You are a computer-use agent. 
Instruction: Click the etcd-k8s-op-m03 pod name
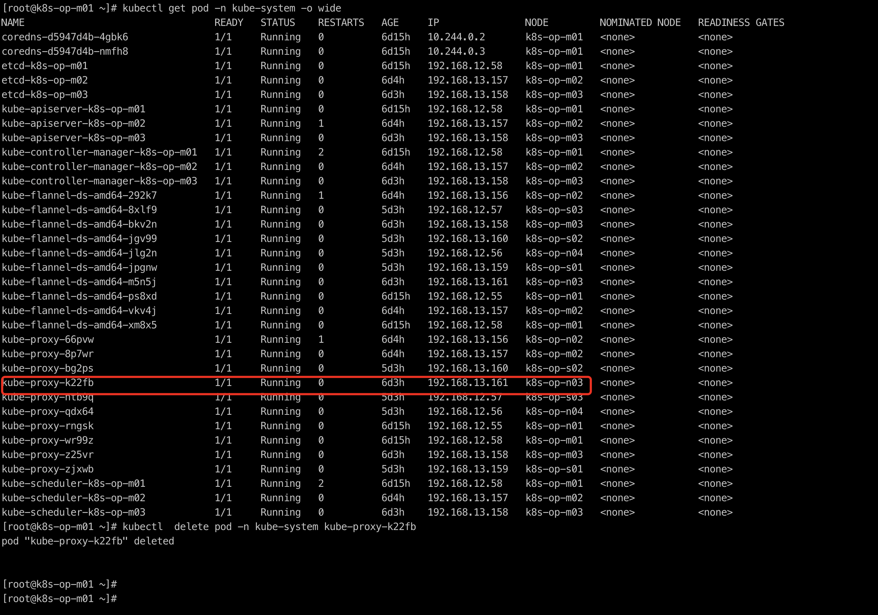(x=45, y=95)
